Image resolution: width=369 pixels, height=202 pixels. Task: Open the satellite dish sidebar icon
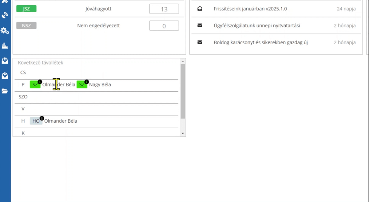point(5,15)
